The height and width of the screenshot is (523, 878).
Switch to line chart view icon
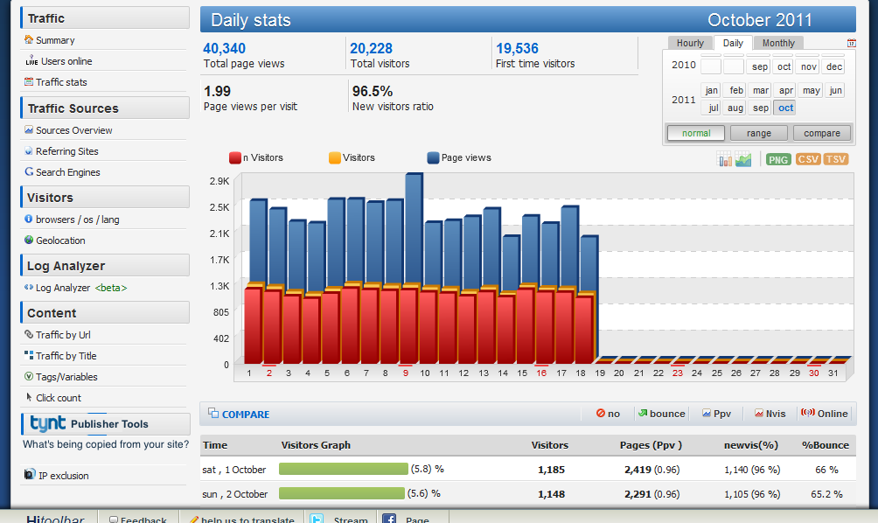point(743,159)
